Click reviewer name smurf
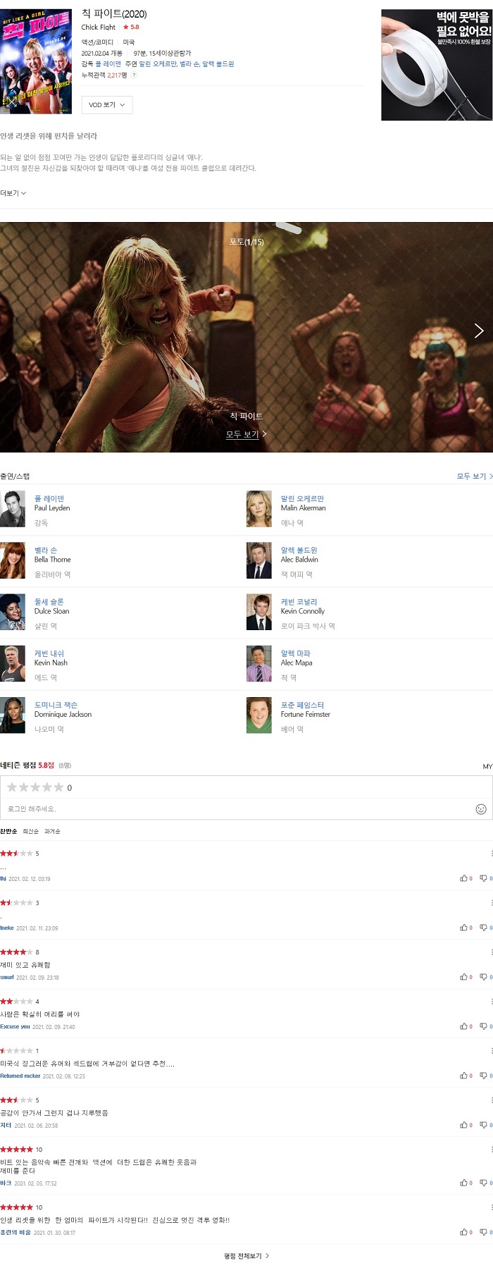This screenshot has width=493, height=1268. [x=7, y=978]
